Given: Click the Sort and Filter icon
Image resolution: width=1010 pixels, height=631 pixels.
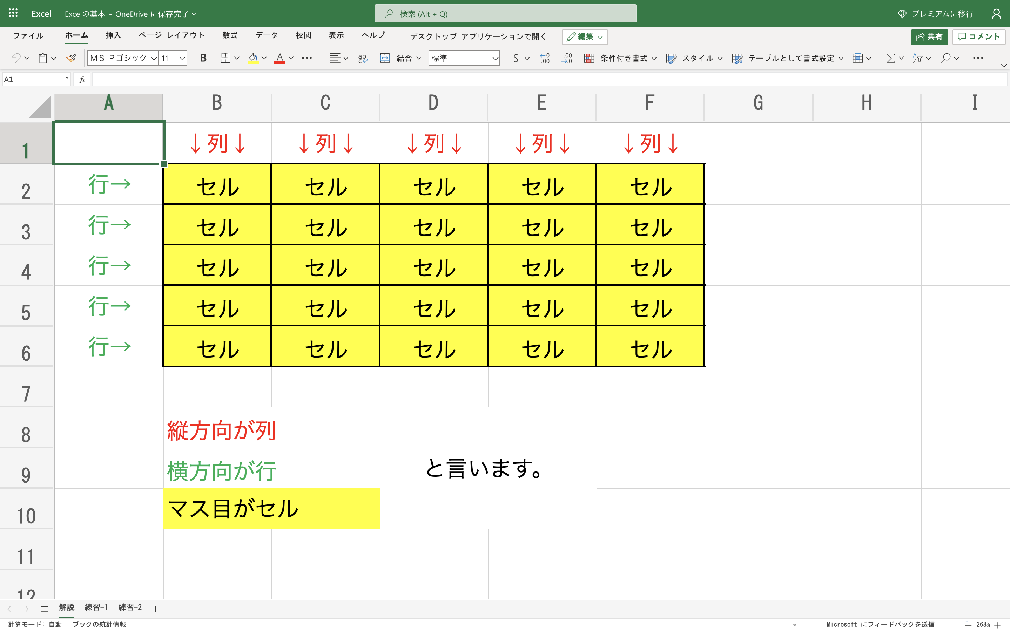Looking at the screenshot, I should 917,58.
